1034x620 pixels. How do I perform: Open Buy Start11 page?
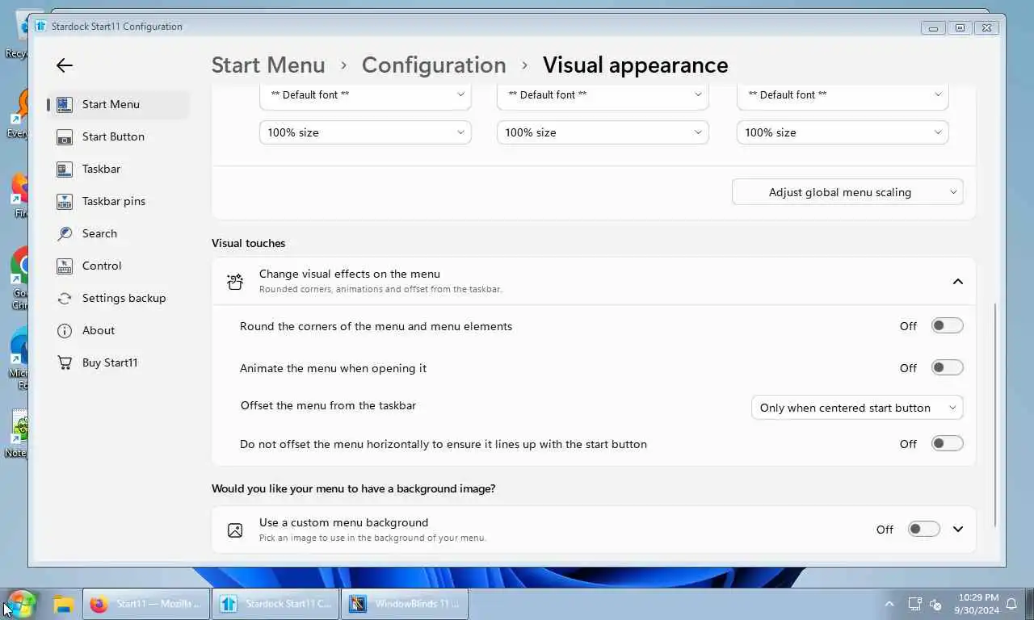click(119, 362)
